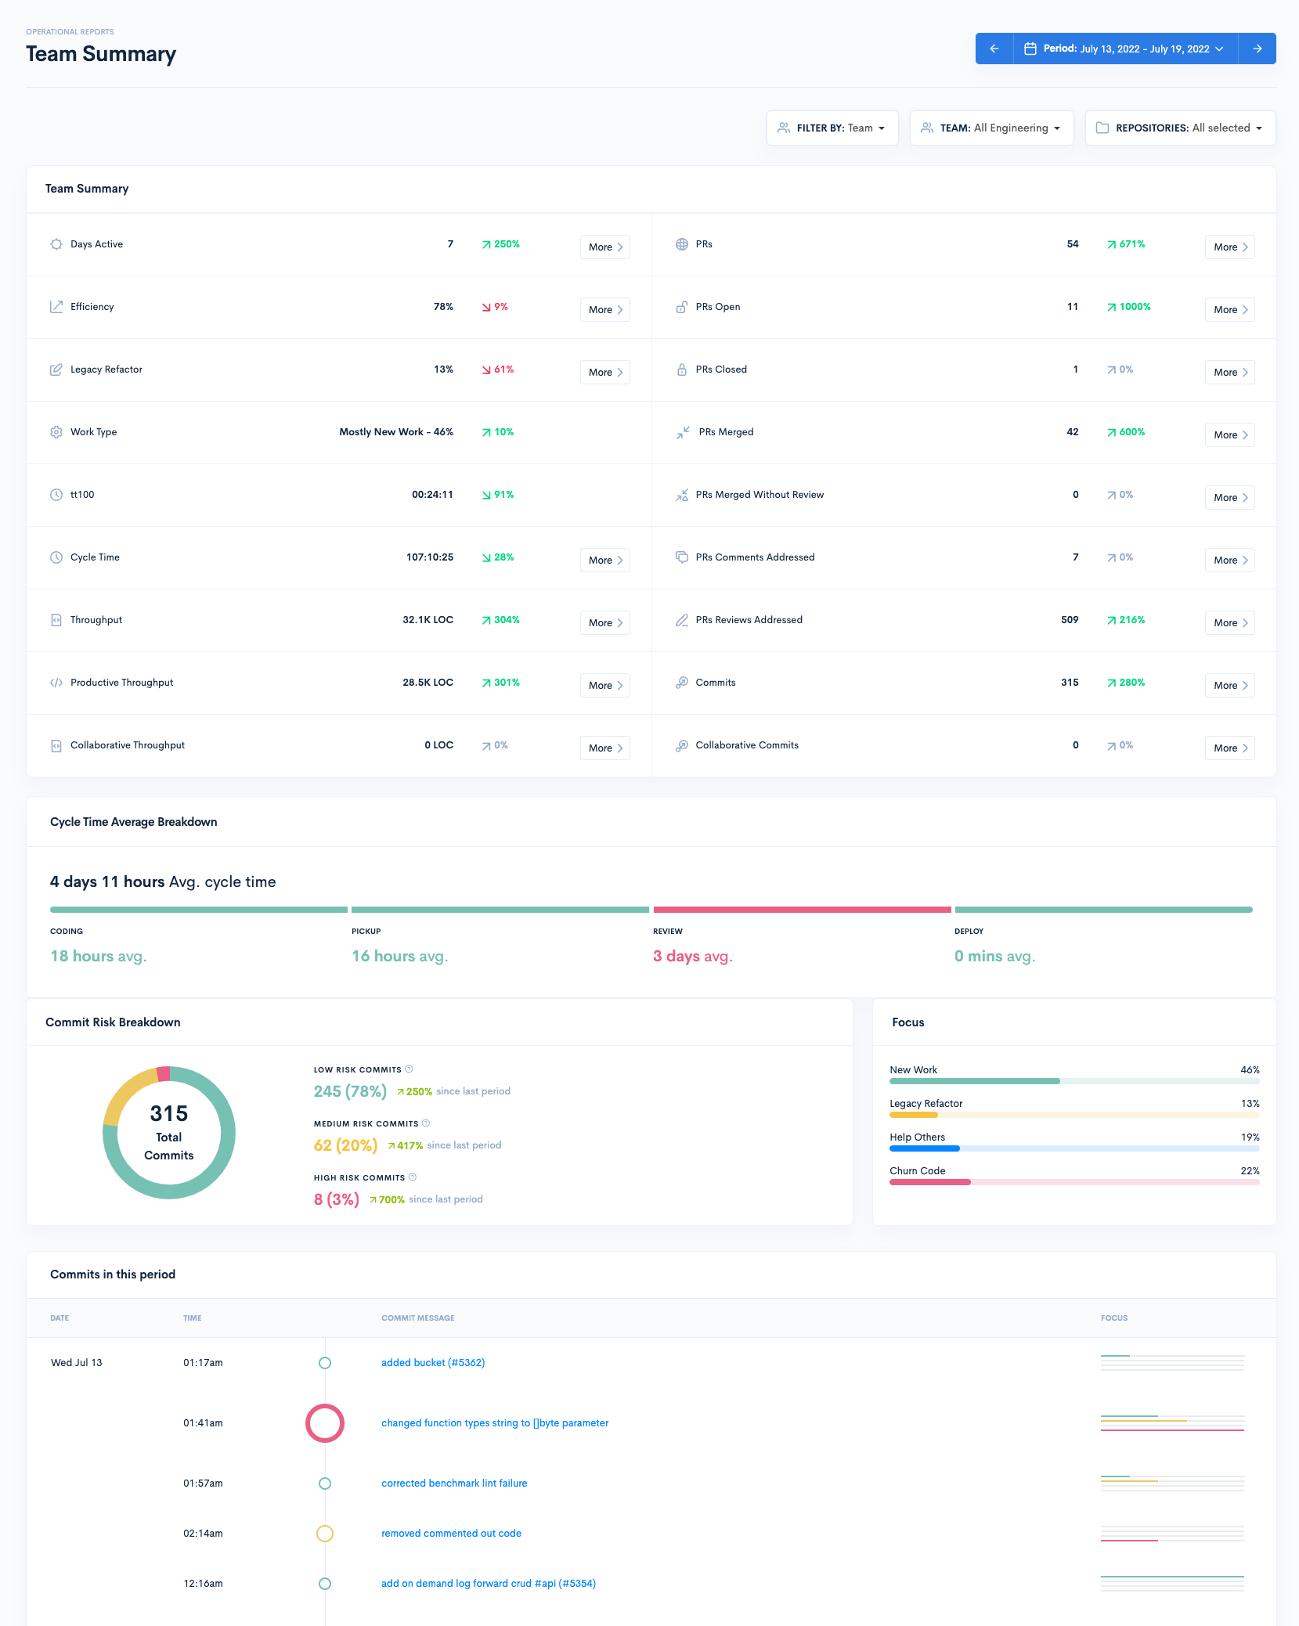Click the calendar icon in the period selector

pyautogui.click(x=1030, y=49)
